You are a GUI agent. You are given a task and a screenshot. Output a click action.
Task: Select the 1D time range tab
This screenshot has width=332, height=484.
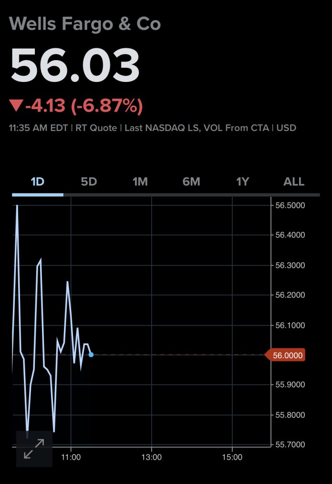(x=37, y=181)
